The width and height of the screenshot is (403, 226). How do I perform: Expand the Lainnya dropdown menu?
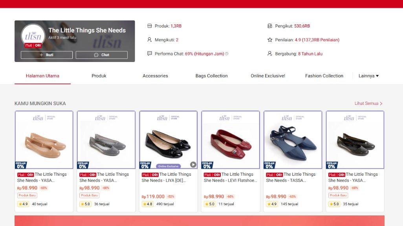pyautogui.click(x=368, y=76)
